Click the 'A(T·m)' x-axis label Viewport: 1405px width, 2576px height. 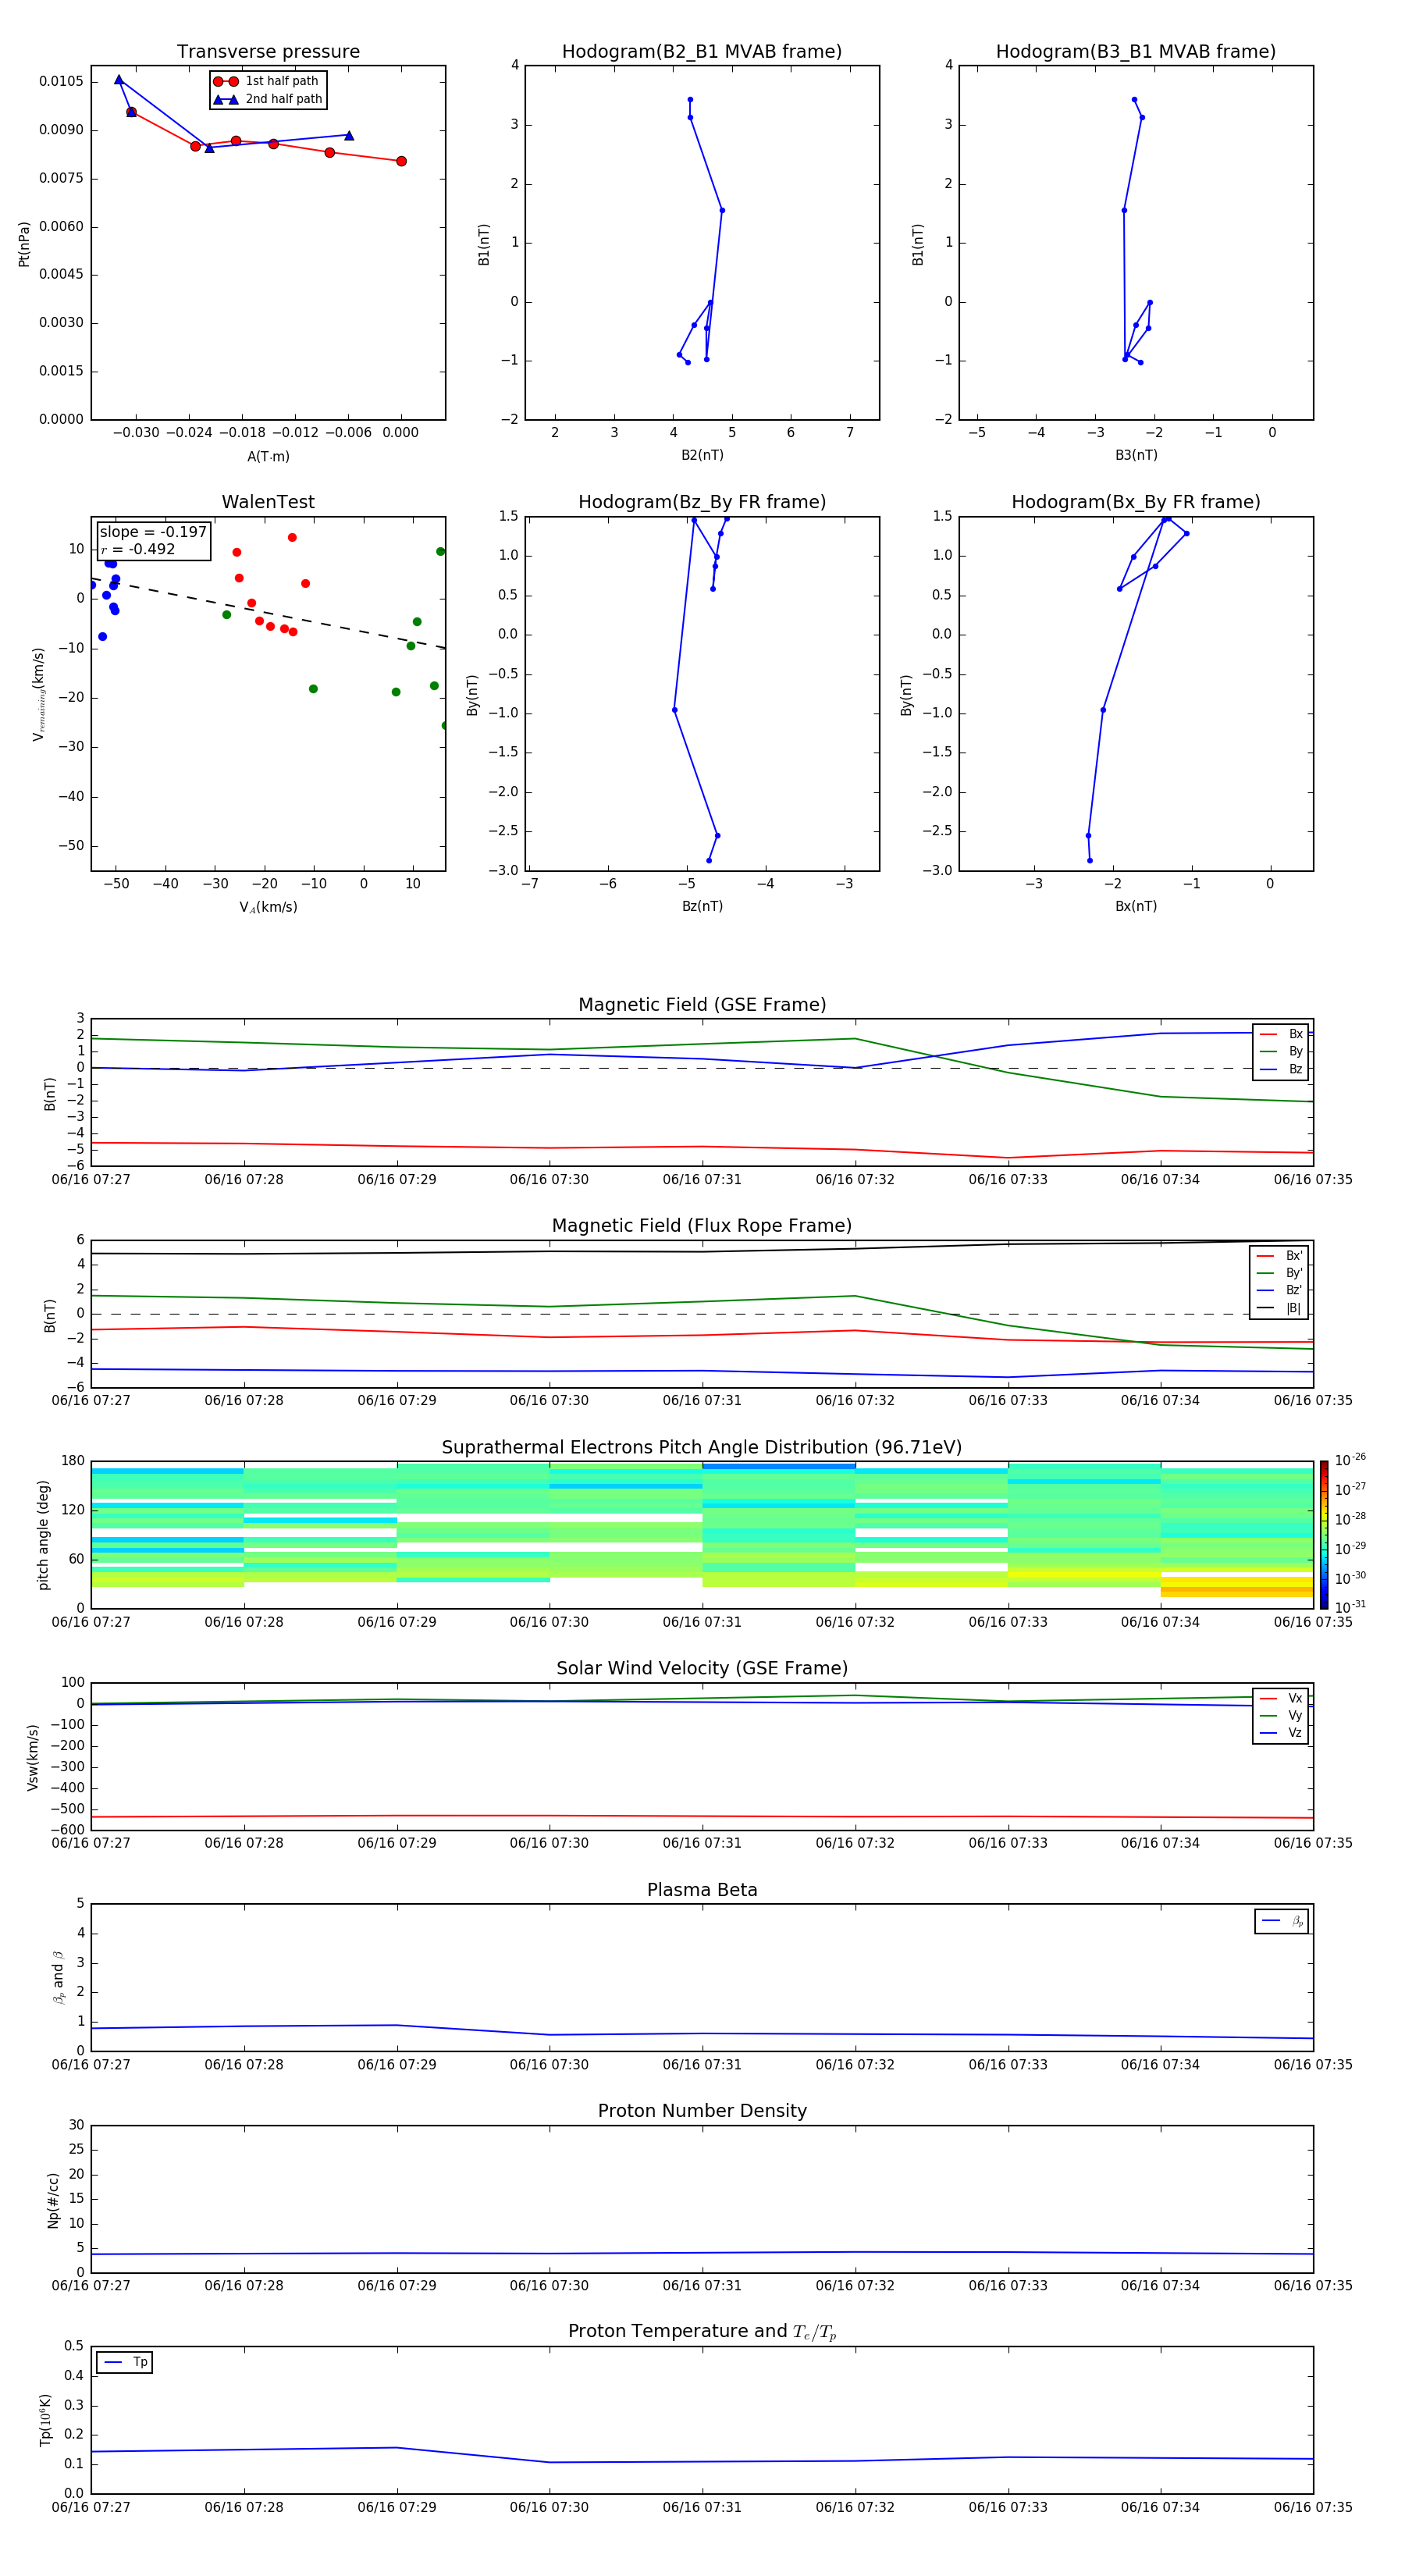268,456
